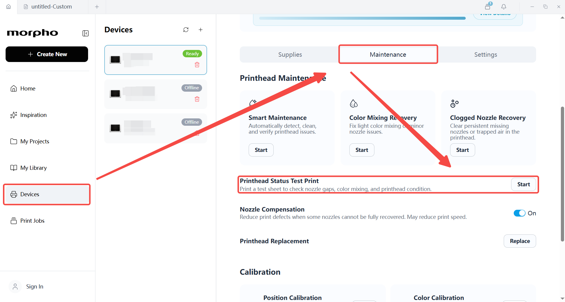Collapse the sidebar with the panel icon
This screenshot has height=302, width=565.
85,33
